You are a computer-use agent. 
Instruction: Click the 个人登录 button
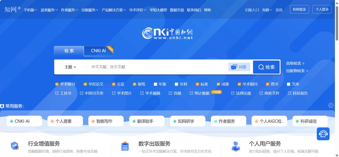tap(322, 9)
